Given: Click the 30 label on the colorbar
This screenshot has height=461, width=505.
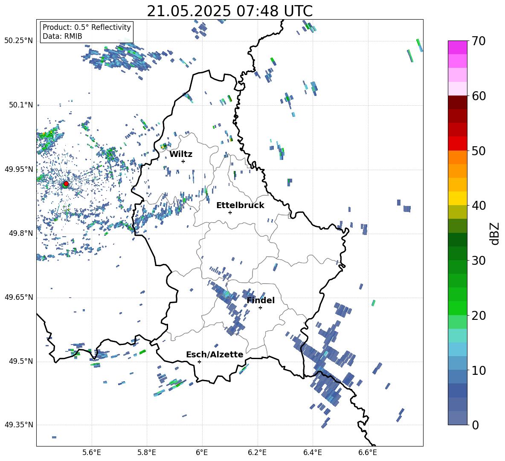Looking at the screenshot, I should coord(479,261).
